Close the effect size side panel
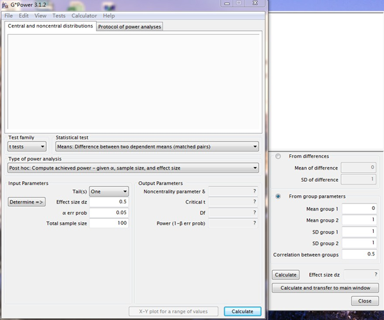 point(365,301)
